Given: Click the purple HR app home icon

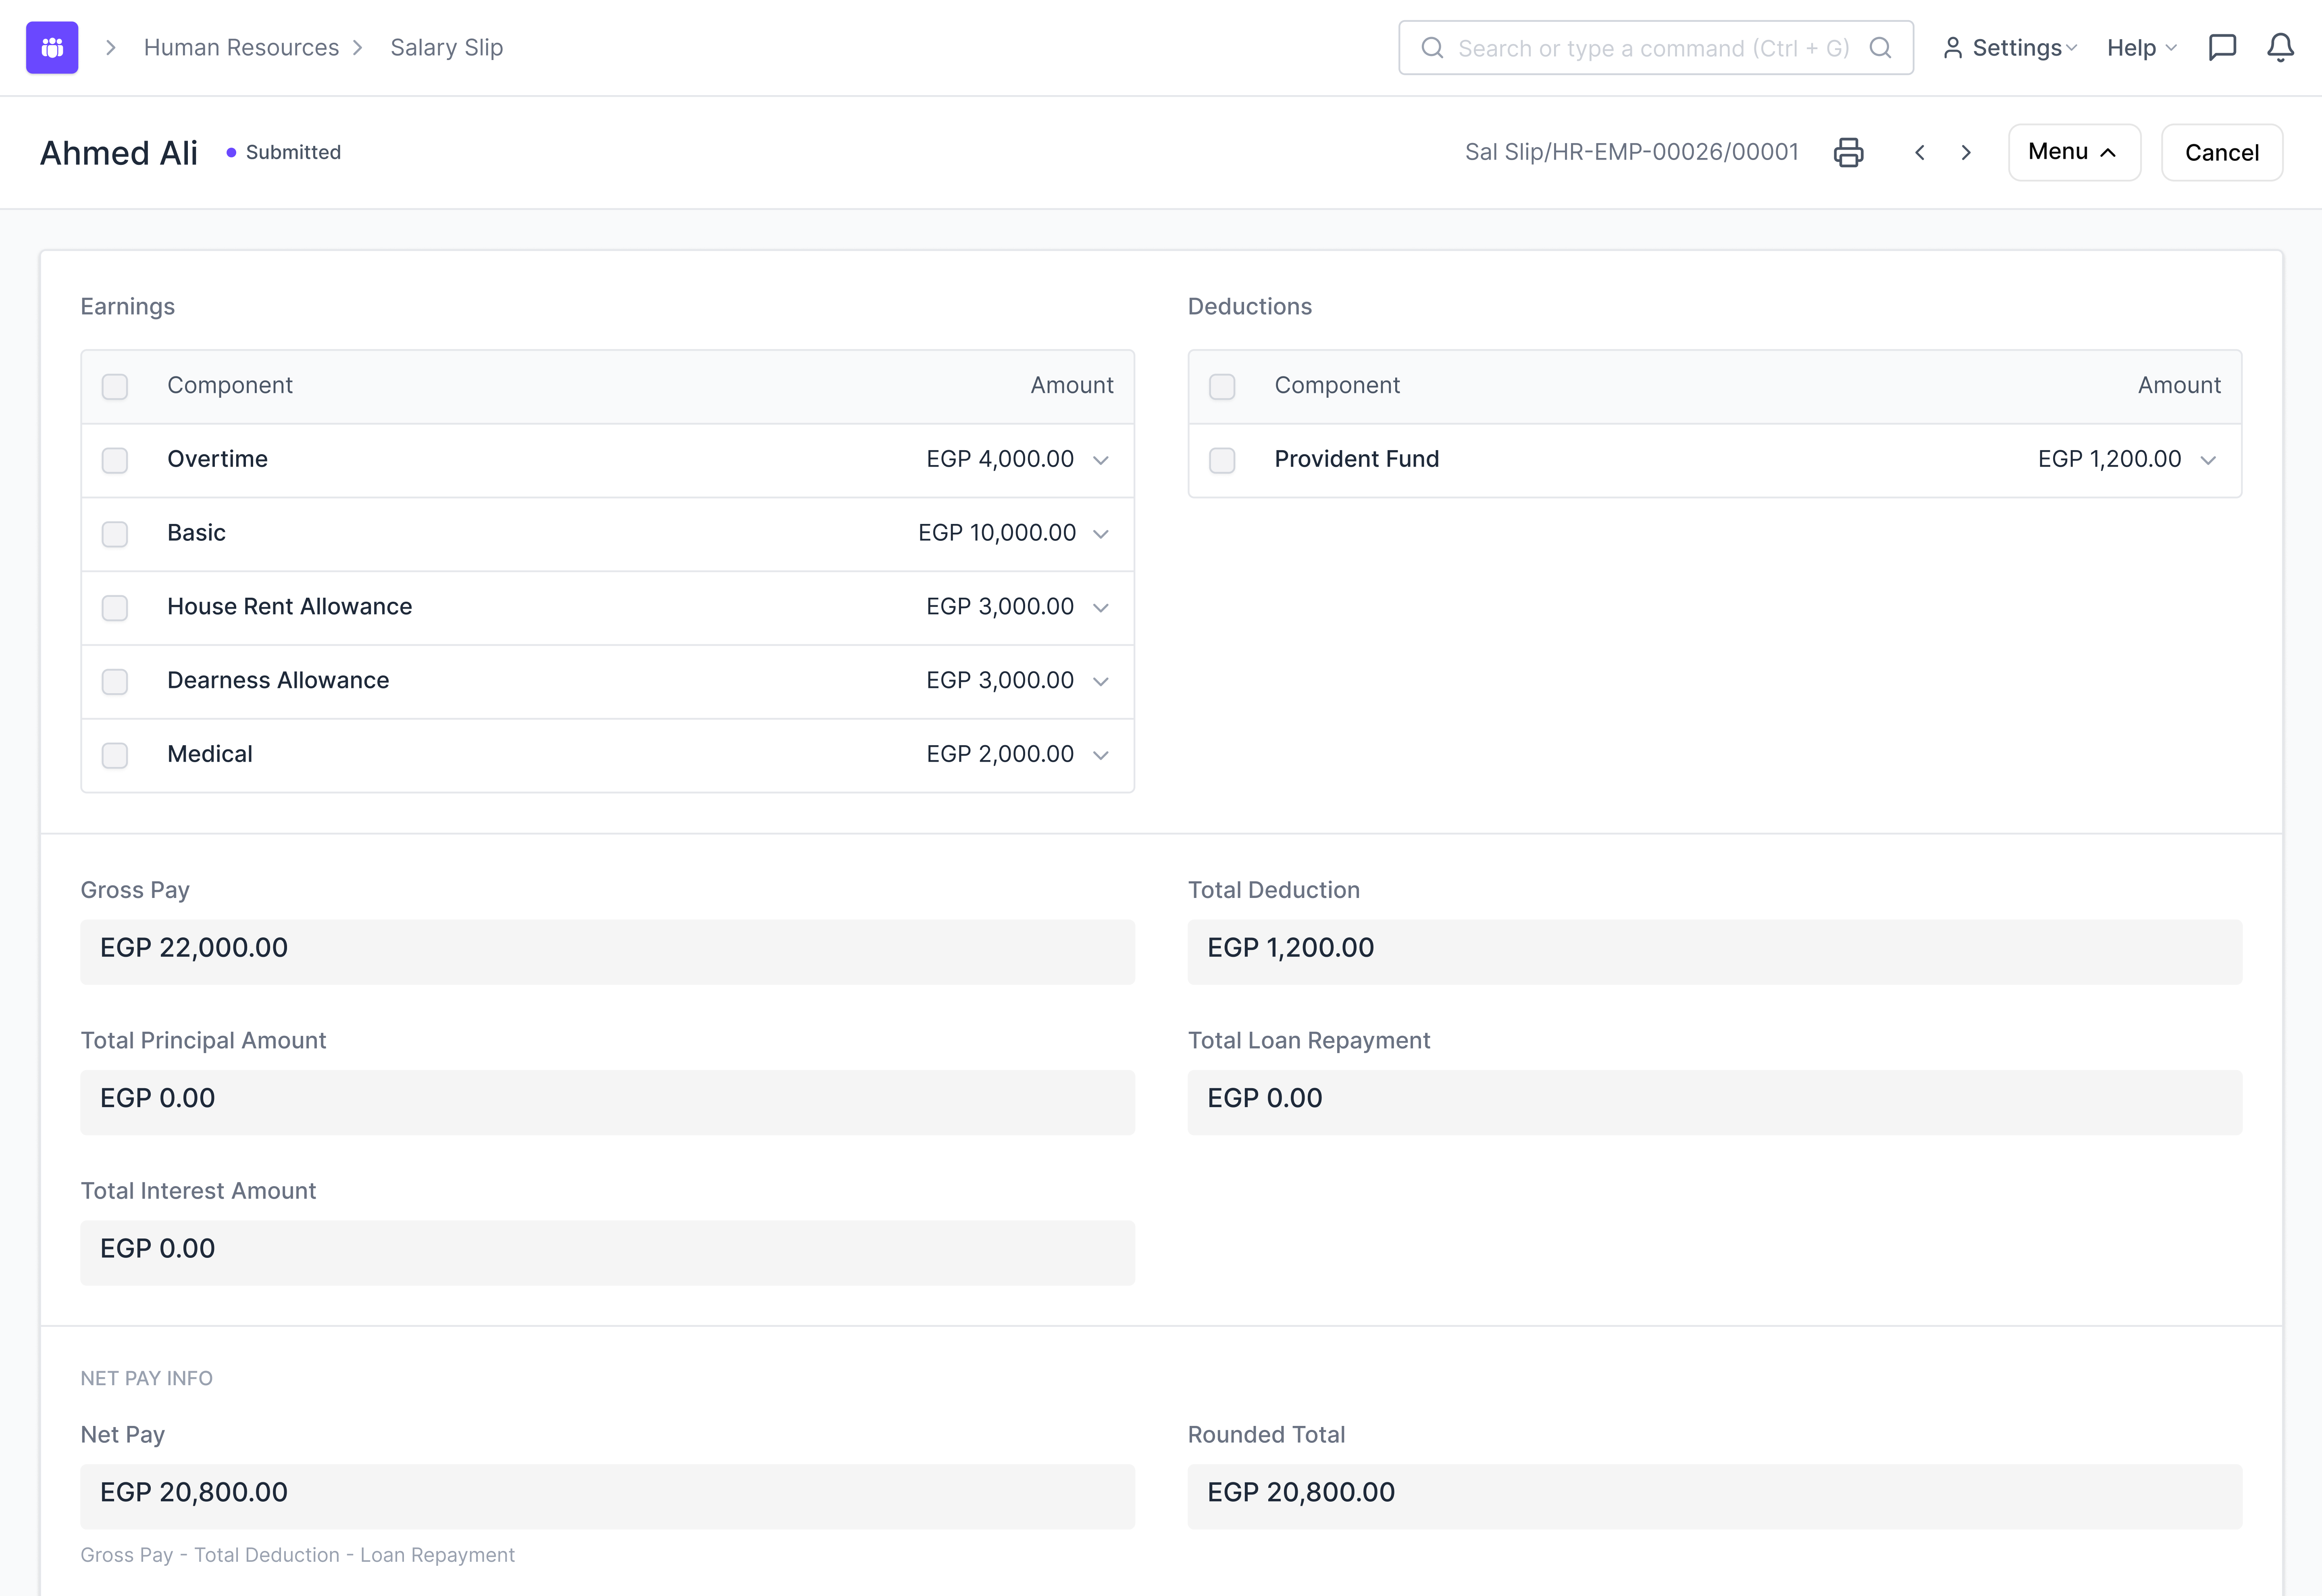Looking at the screenshot, I should pyautogui.click(x=52, y=47).
